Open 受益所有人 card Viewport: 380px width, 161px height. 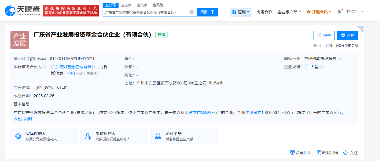point(114,136)
